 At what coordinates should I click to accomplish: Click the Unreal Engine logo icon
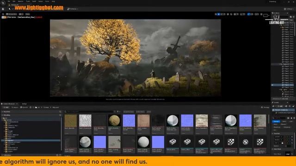pos(3,3)
